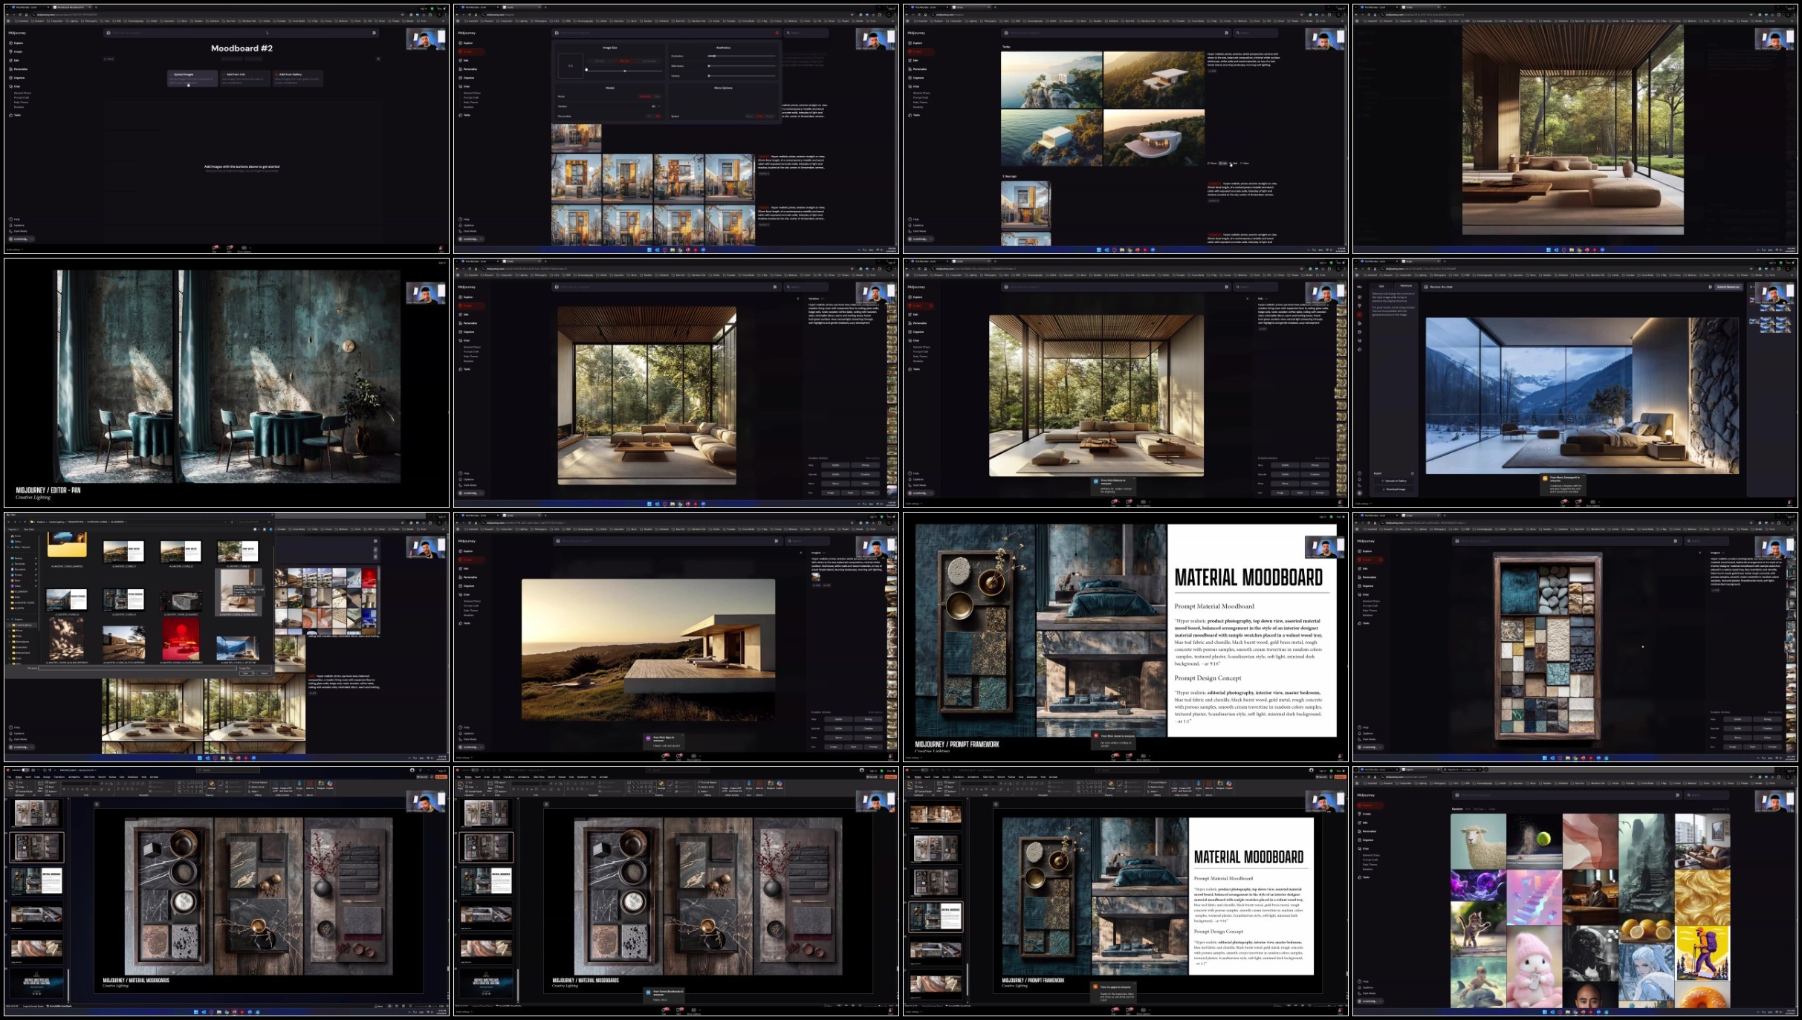1802x1020 pixels.
Task: Set Speed to Turbo in More Options panel
Action: pyautogui.click(x=770, y=116)
